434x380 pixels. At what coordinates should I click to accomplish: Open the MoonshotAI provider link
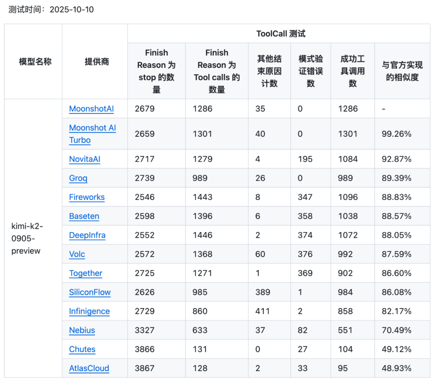click(x=91, y=109)
